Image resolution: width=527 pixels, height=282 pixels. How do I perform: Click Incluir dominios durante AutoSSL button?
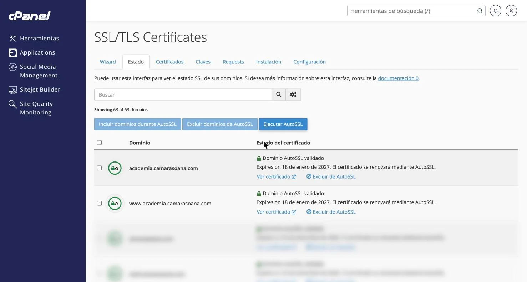[138, 124]
